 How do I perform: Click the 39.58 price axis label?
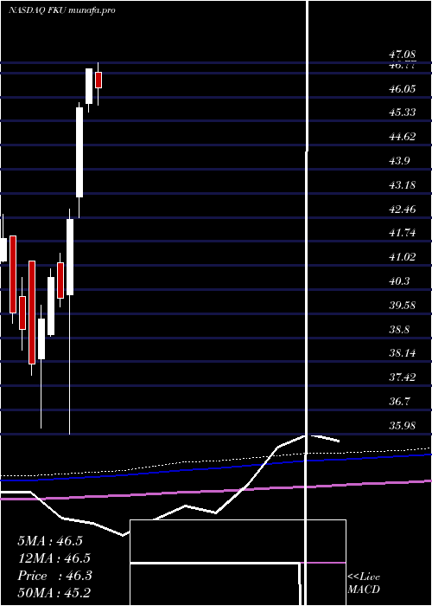tap(403, 306)
